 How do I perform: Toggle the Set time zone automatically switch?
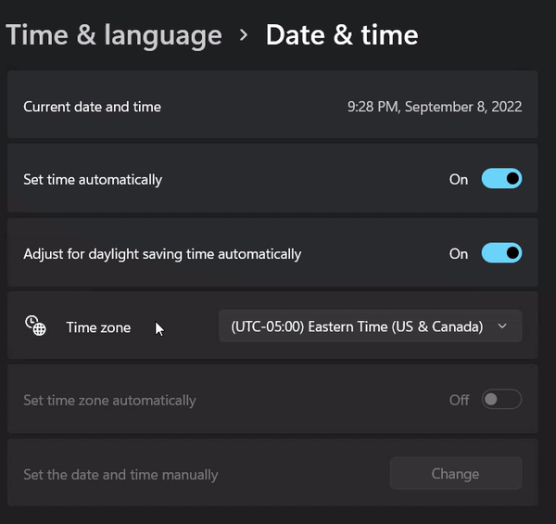pos(501,400)
